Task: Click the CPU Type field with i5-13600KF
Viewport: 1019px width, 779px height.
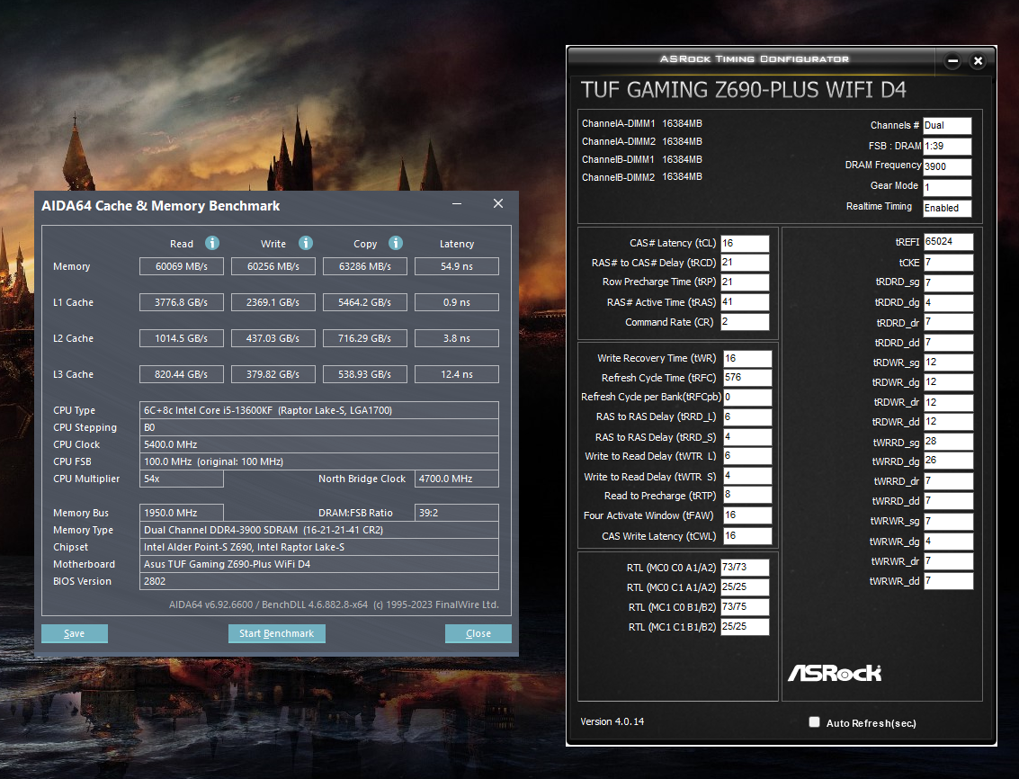Action: coord(319,410)
